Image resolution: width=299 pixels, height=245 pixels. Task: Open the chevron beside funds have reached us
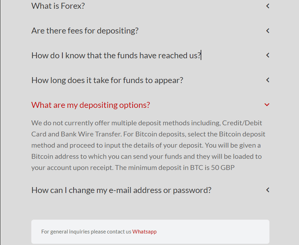click(268, 55)
